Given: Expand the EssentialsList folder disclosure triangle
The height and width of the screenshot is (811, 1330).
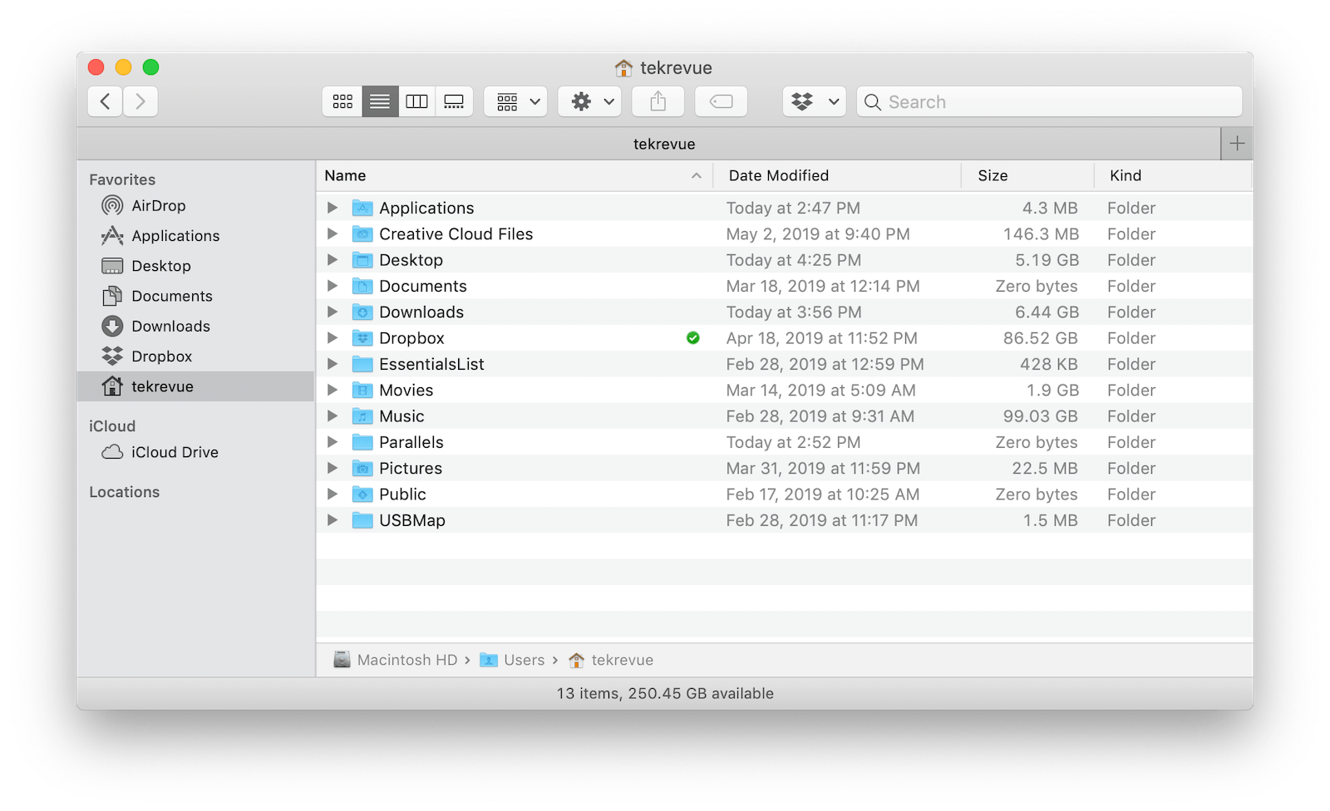Looking at the screenshot, I should 332,364.
